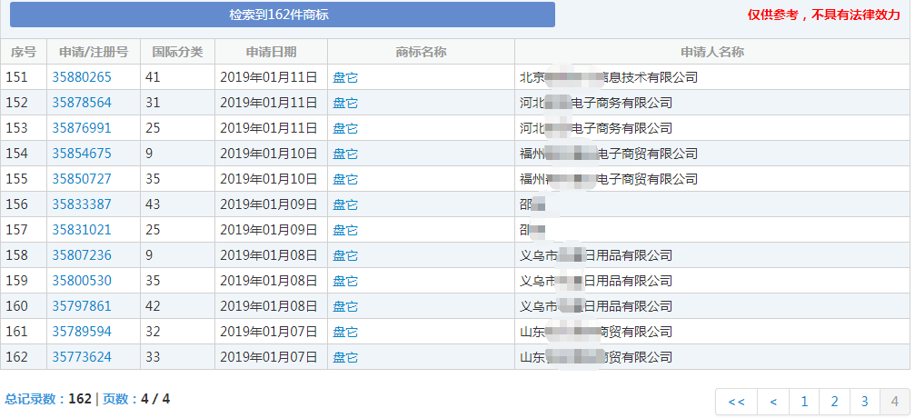Viewport: 915px width, 418px height.
Task: Click trademark name 盘它 in row 162
Action: [x=345, y=357]
